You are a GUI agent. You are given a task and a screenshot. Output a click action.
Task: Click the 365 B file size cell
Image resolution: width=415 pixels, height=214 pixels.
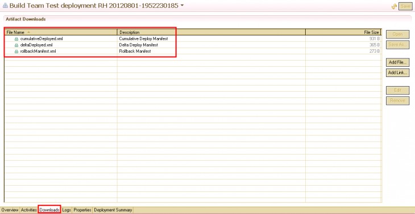[x=375, y=45]
